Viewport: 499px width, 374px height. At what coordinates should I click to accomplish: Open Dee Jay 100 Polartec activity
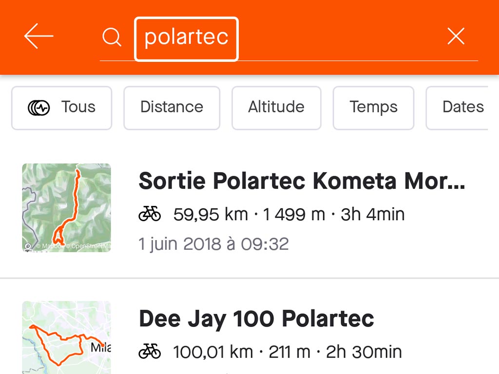(256, 319)
